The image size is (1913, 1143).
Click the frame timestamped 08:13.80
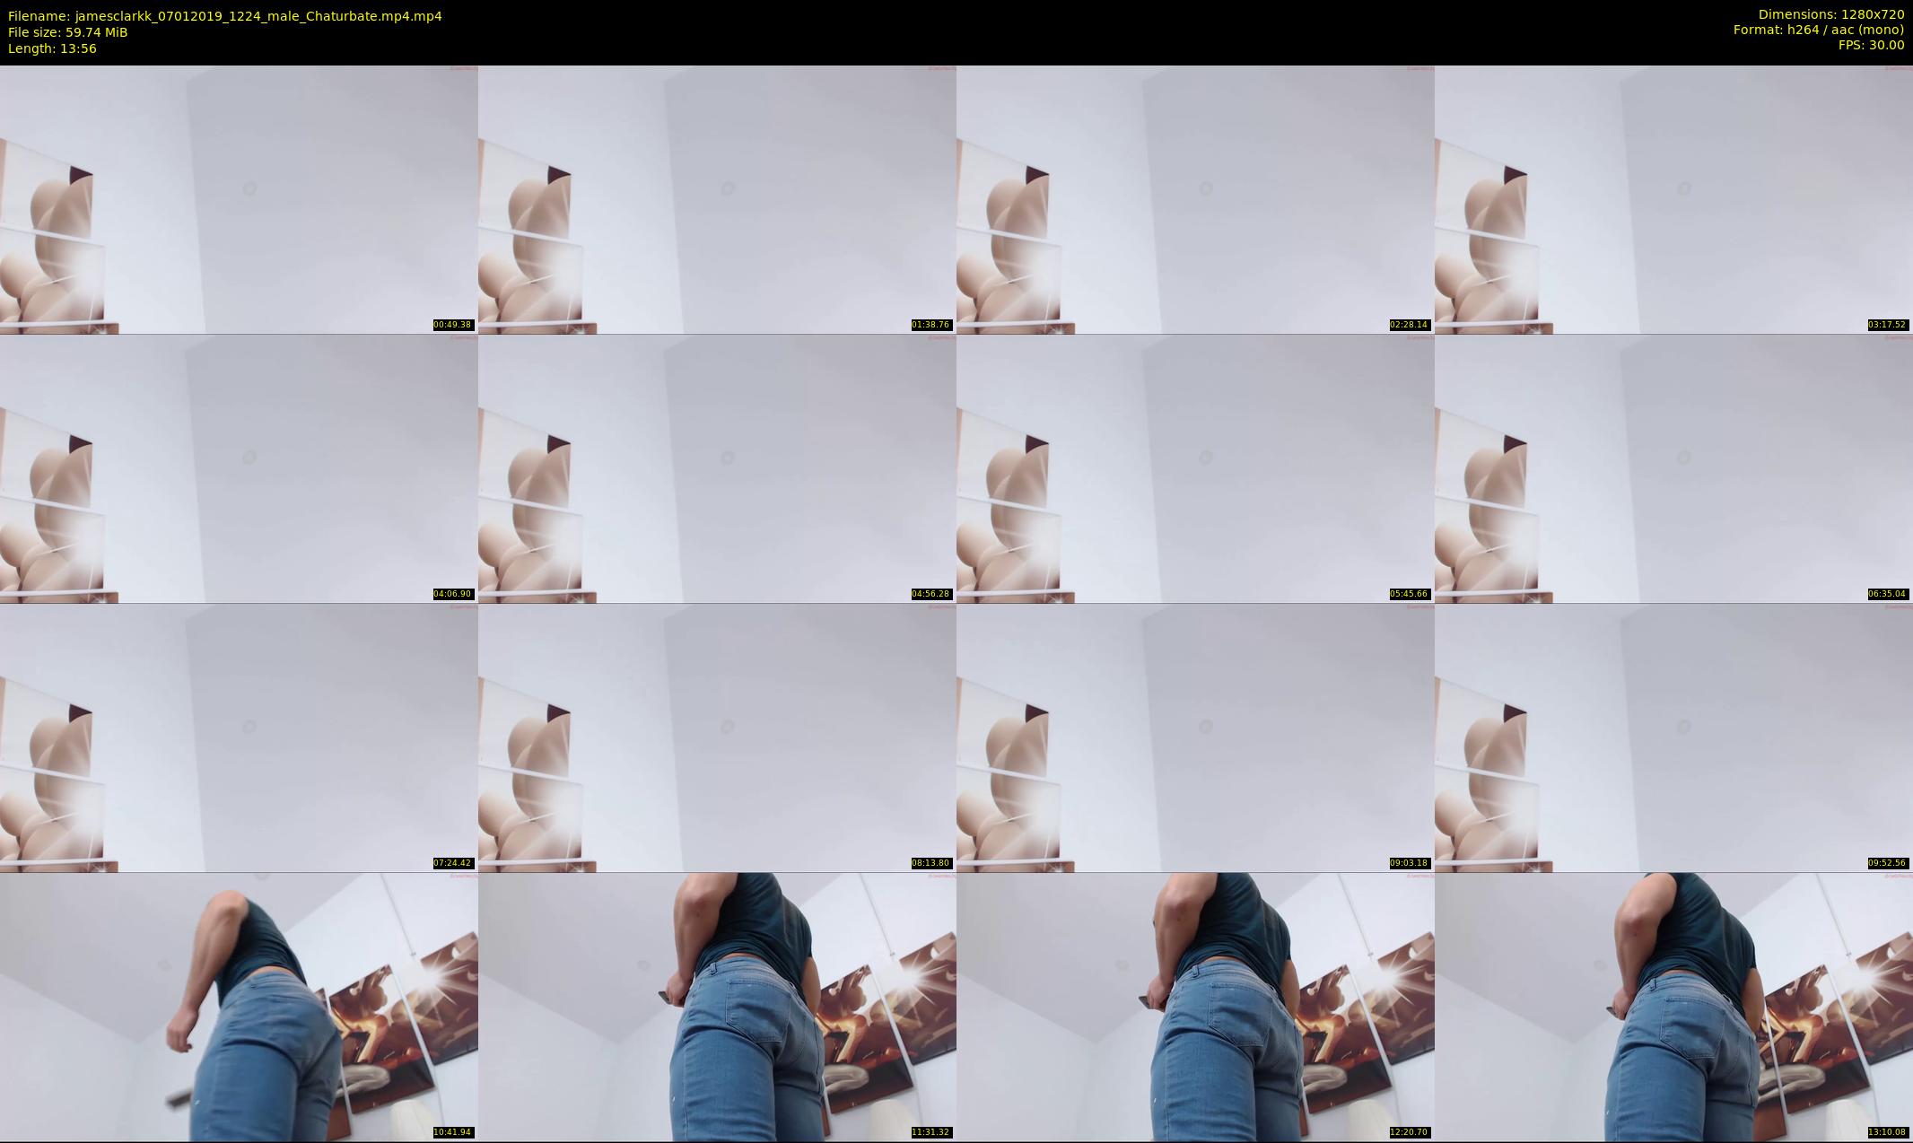(717, 737)
